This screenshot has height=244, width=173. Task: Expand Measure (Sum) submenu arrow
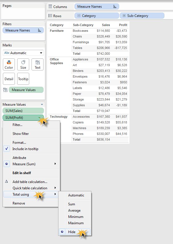55,164
